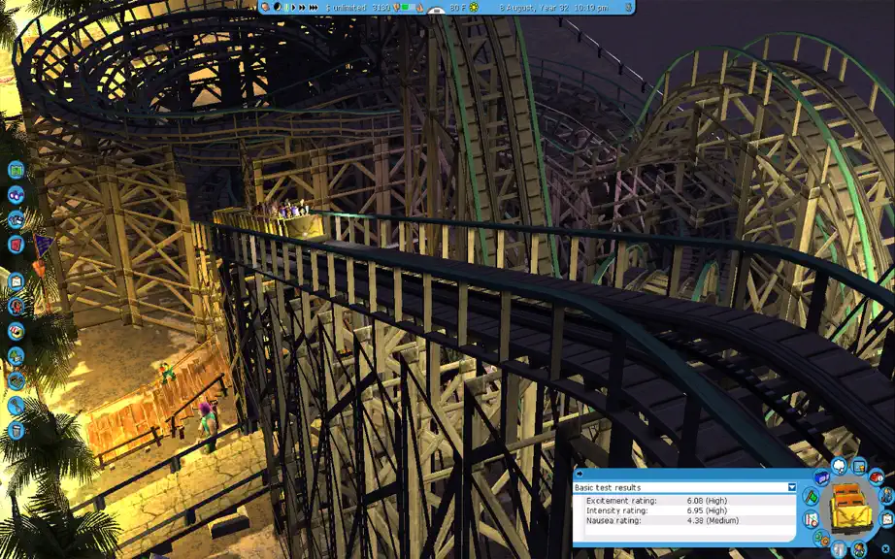The width and height of the screenshot is (895, 559).
Task: Set game speed to double fast-forward
Action: click(x=302, y=8)
